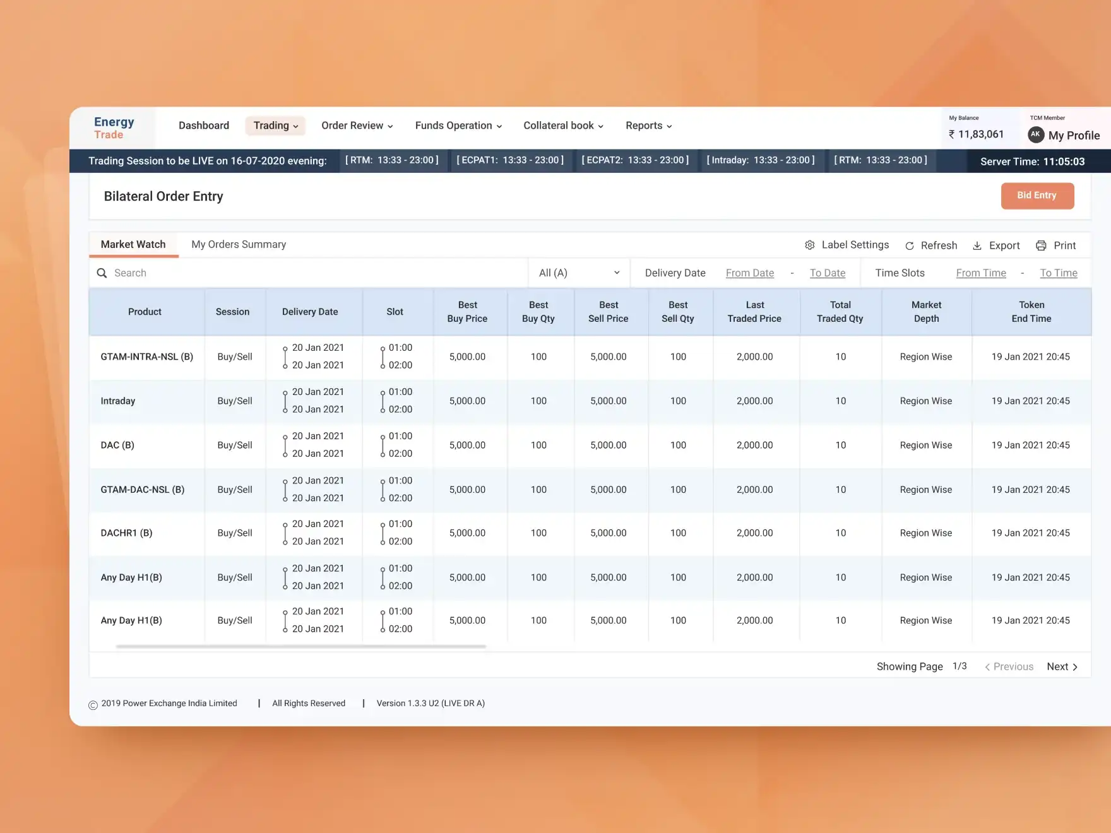Viewport: 1111px width, 833px height.
Task: Click the Bid Entry button
Action: (x=1037, y=196)
